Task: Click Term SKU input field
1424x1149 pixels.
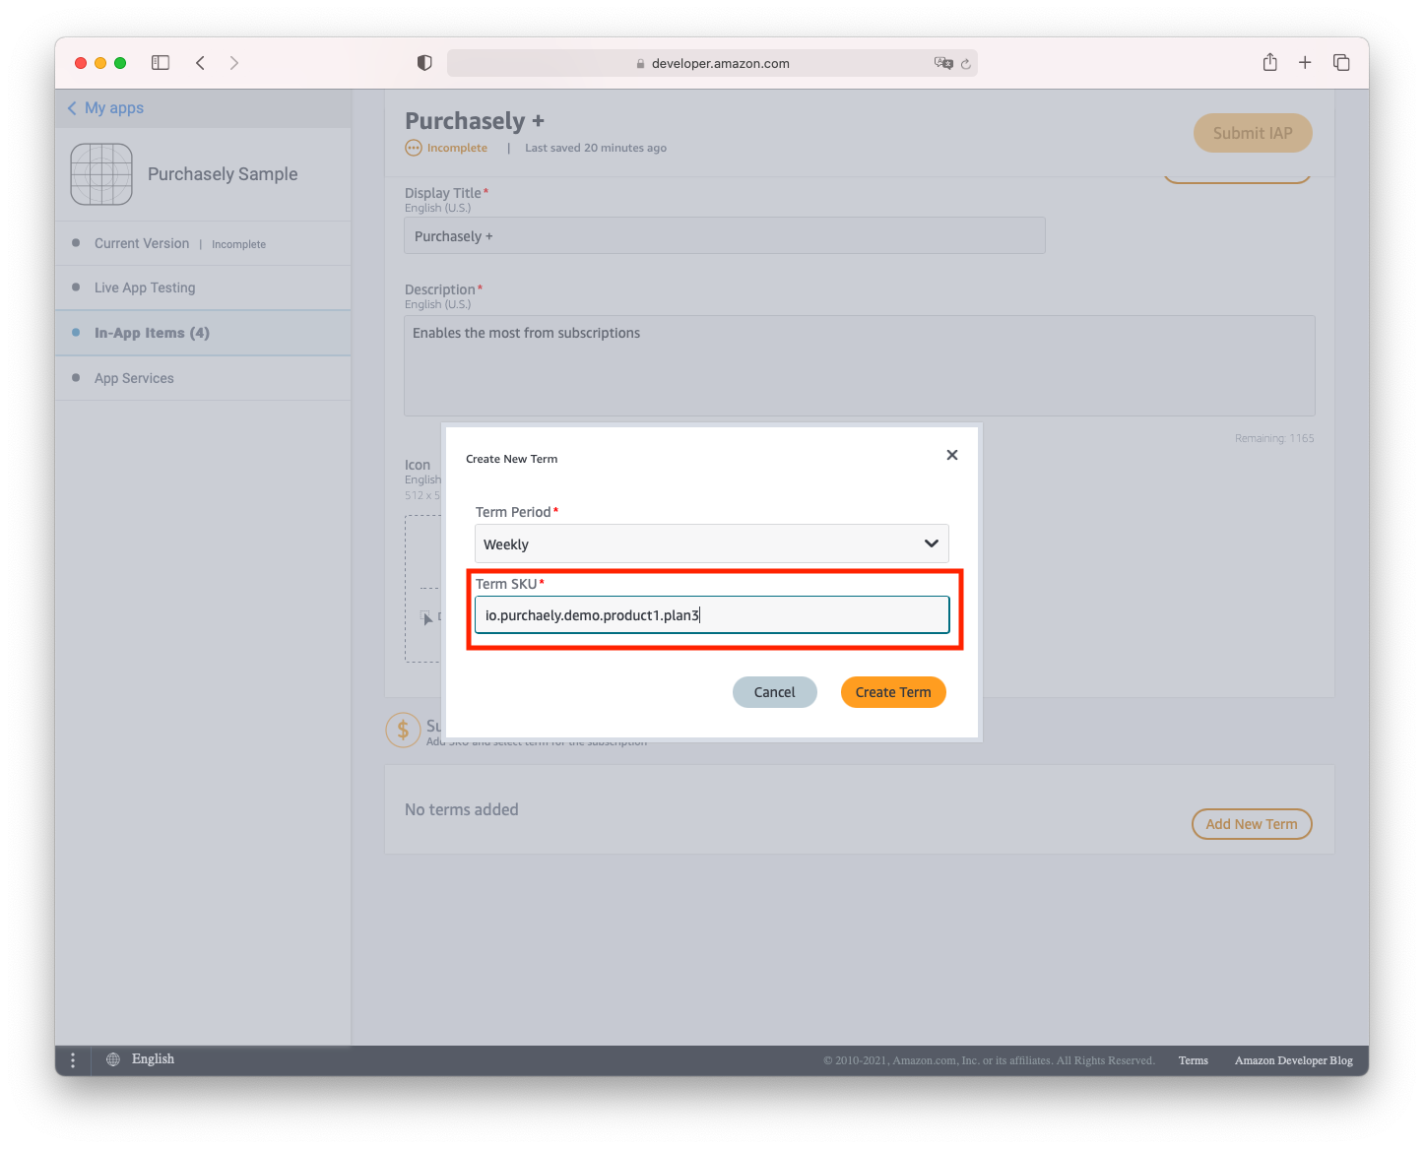Action: pyautogui.click(x=712, y=615)
